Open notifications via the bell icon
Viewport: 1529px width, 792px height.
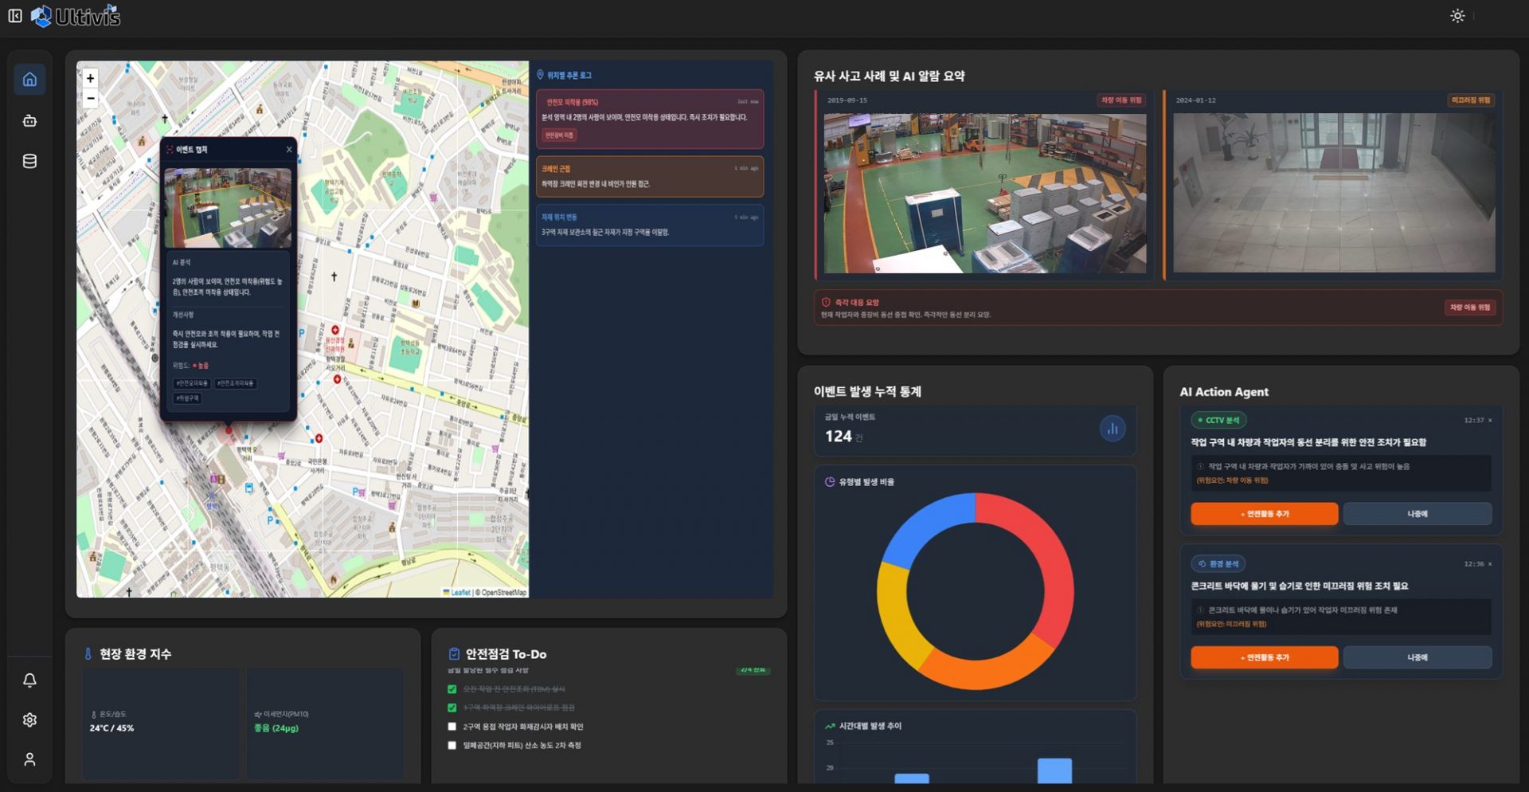(x=29, y=680)
